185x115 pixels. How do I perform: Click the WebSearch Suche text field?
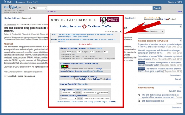[96, 99]
